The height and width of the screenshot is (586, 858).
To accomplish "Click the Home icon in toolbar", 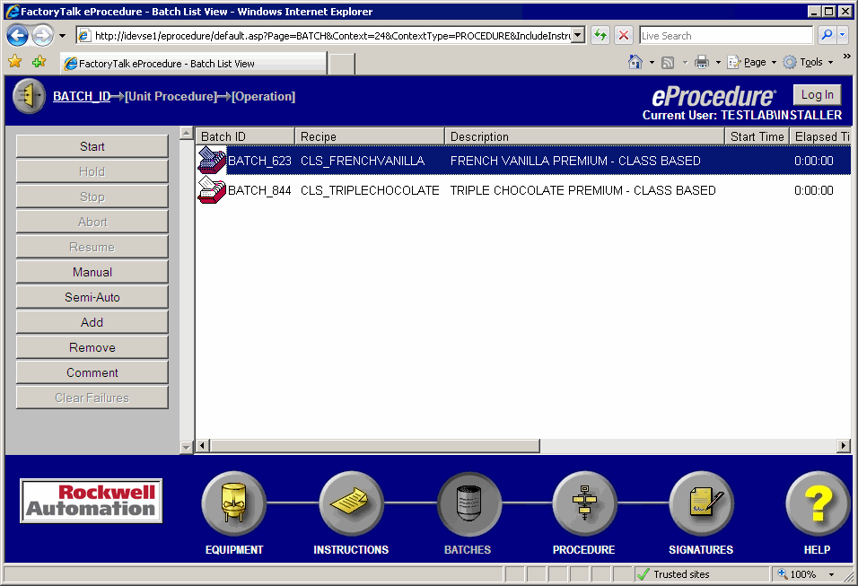I will pyautogui.click(x=635, y=62).
